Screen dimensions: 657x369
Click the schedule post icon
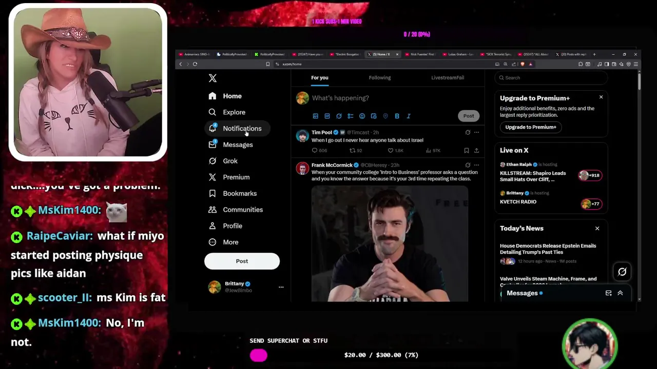click(x=374, y=116)
